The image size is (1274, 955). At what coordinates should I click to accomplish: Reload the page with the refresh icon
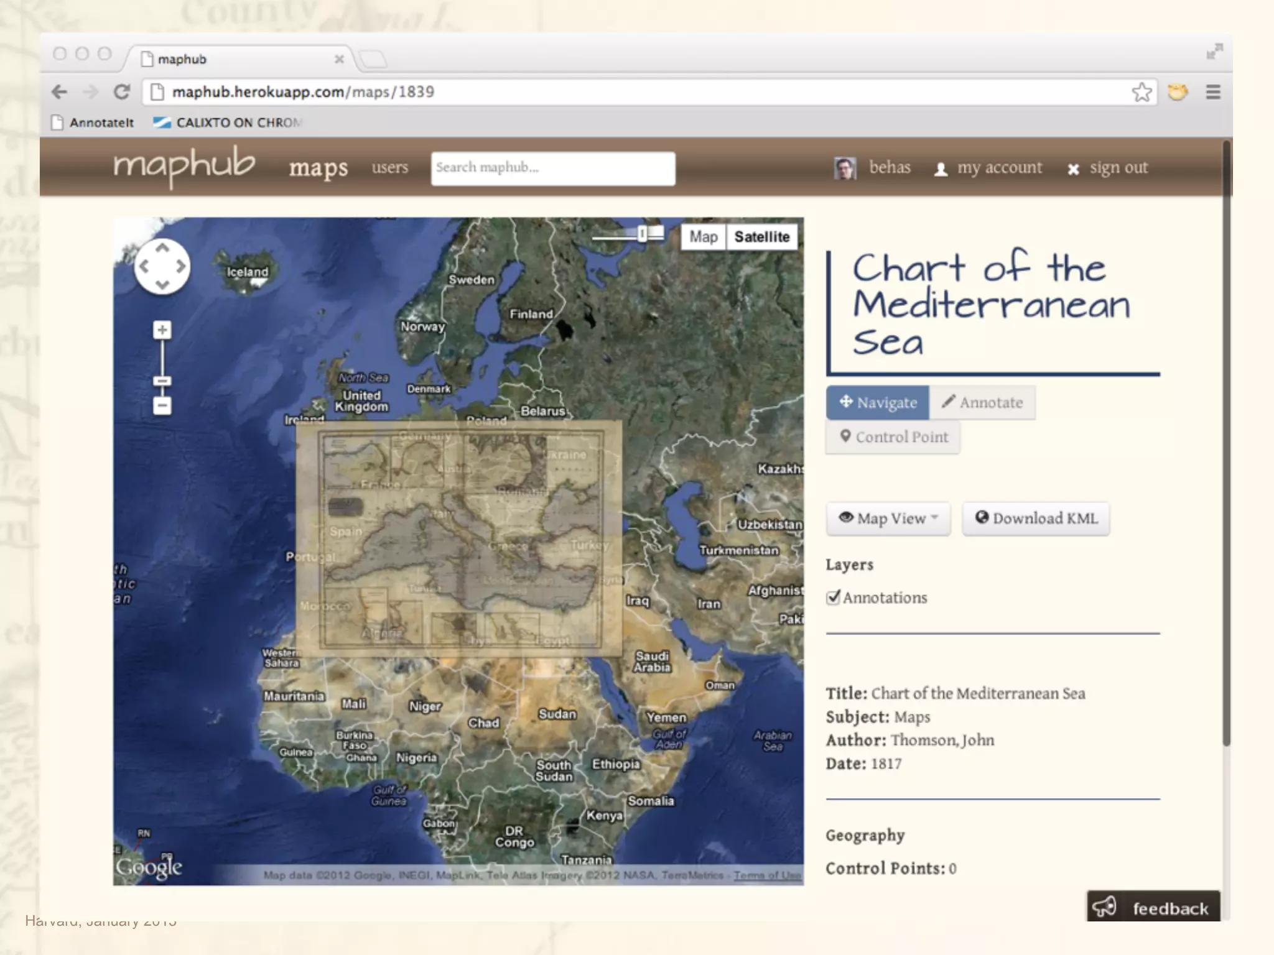pos(122,92)
